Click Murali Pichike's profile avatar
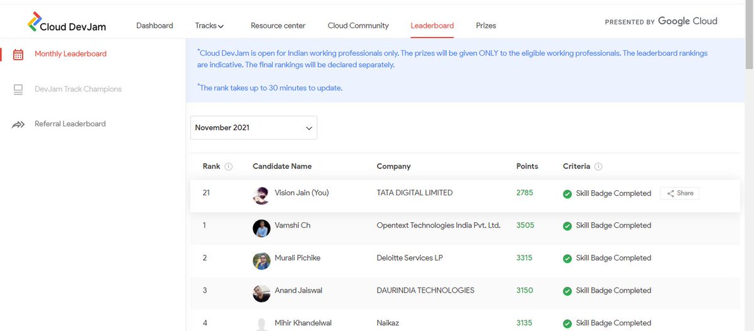Viewport: 754px width, 331px height. 261,261
